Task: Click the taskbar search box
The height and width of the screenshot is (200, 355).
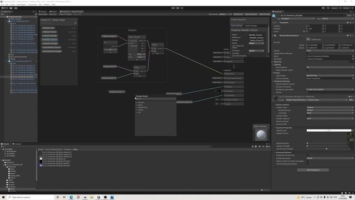Action: click(31, 197)
